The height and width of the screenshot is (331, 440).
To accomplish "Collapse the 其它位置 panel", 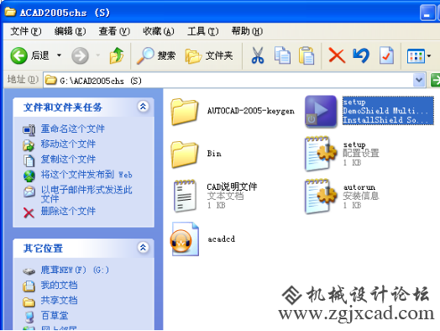I will [x=143, y=247].
